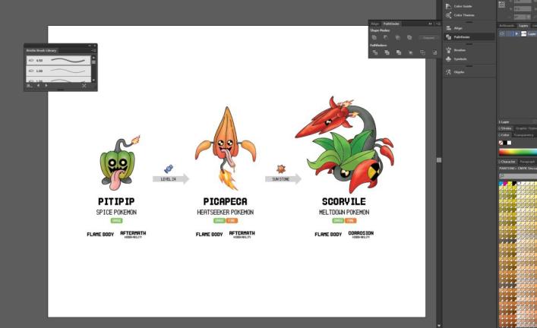Choose the cyan PANTONE swatch
Image resolution: width=537 pixels, height=328 pixels.
(501, 184)
